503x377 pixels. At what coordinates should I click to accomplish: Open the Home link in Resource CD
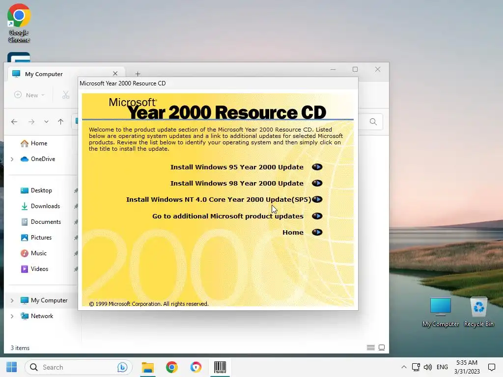point(293,232)
